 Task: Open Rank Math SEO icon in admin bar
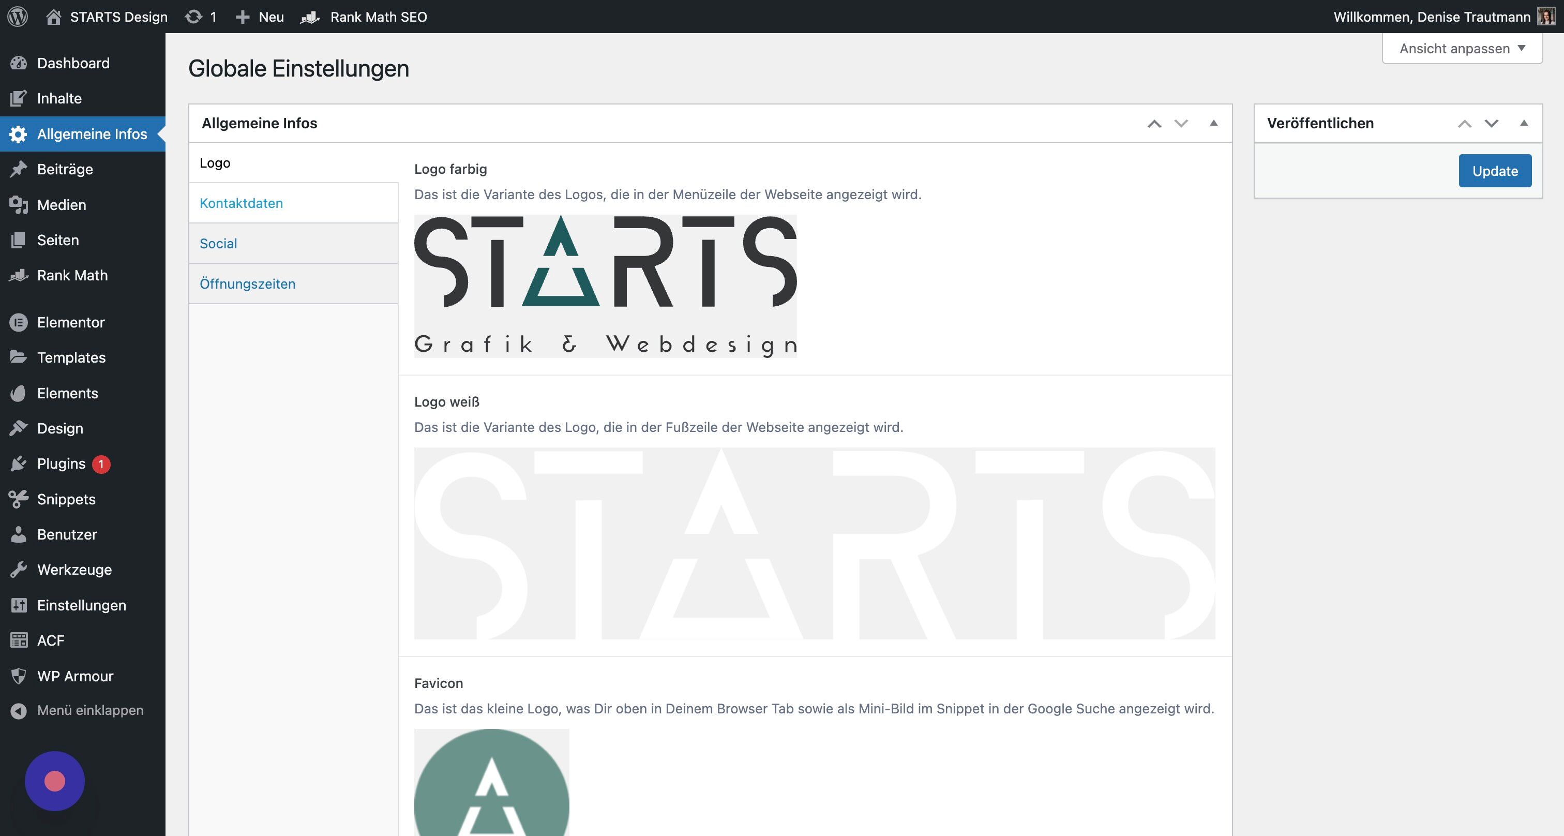click(310, 17)
